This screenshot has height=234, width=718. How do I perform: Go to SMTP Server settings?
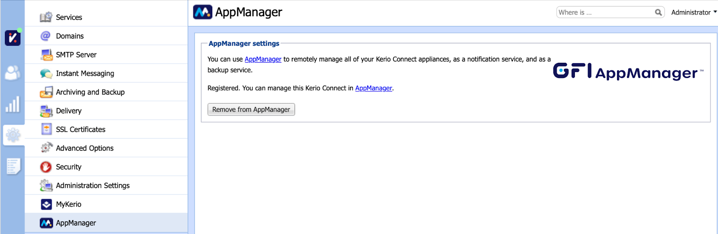(x=106, y=55)
